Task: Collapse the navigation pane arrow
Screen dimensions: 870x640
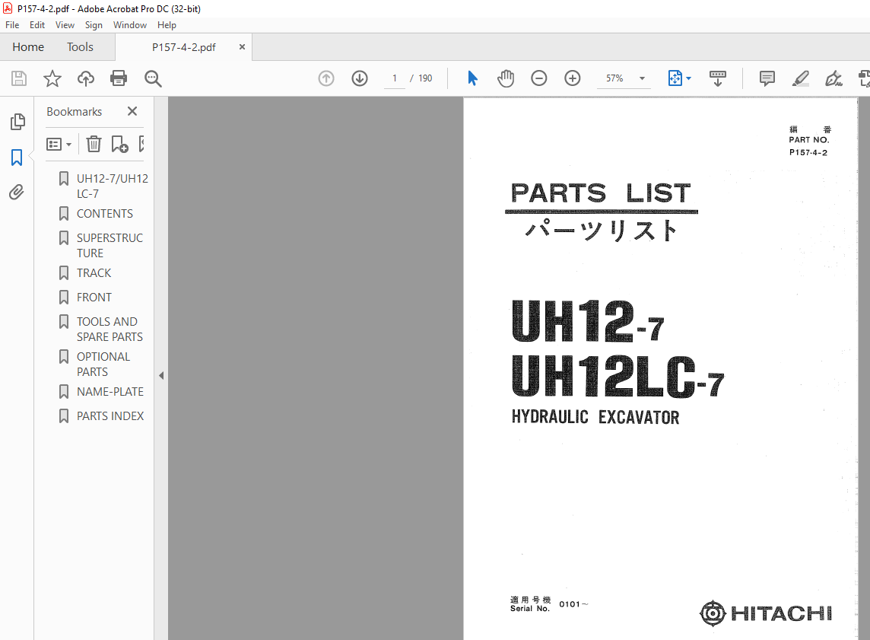Action: coord(161,376)
